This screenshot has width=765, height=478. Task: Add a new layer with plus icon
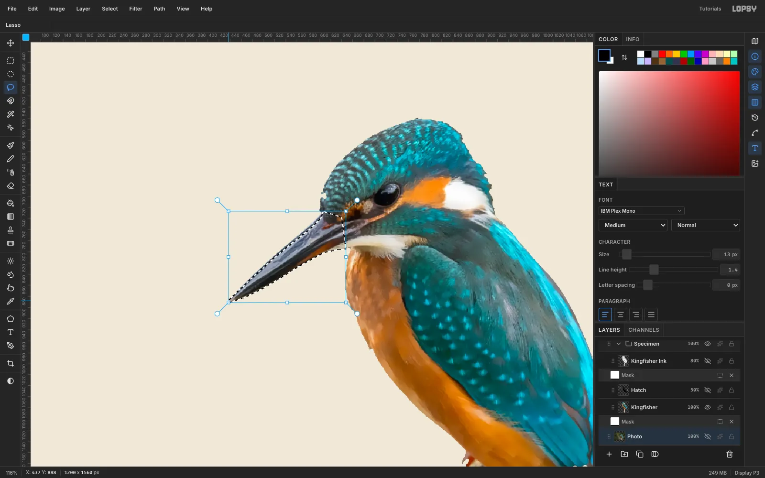click(609, 454)
